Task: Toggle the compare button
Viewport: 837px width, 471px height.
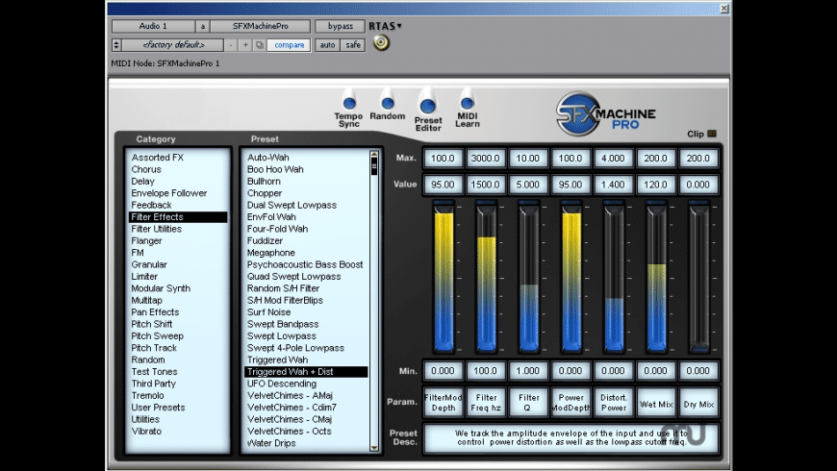Action: [x=289, y=45]
